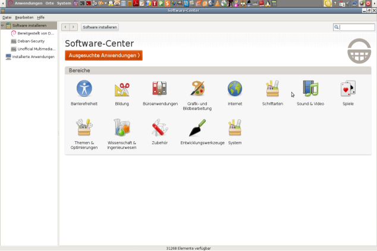
Task: Open the Bearbeiten menu
Action: point(24,18)
